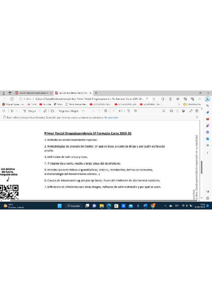The height and width of the screenshot is (300, 212).
Task: Toggle the PDF page view layout
Action: tap(136, 111)
